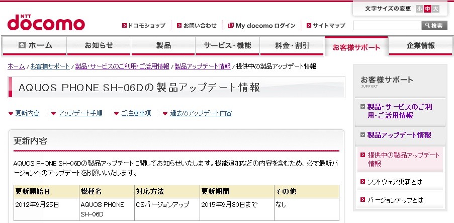
Task: Open sidebar バージョンアップとは link
Action: [395, 200]
